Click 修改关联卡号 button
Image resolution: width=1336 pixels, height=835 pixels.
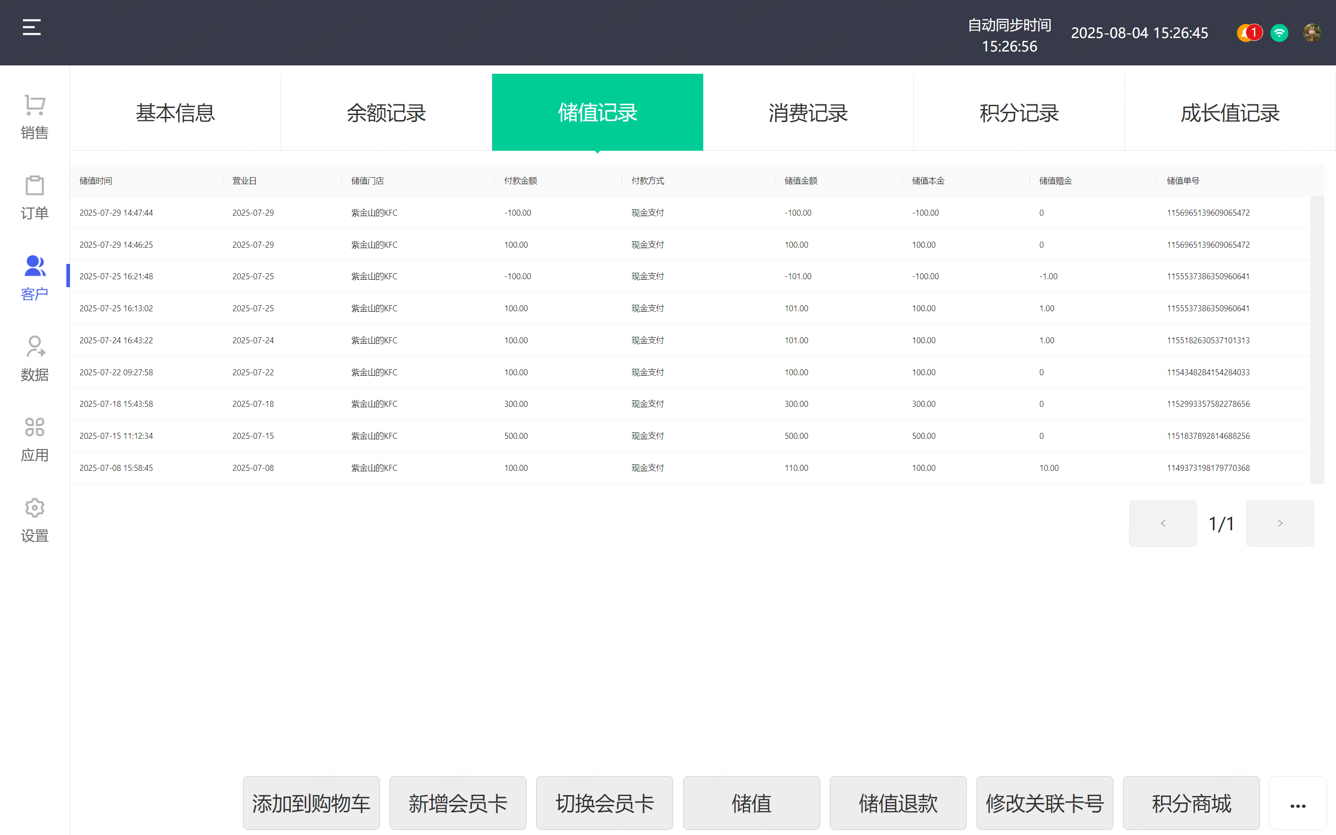[x=1045, y=803]
